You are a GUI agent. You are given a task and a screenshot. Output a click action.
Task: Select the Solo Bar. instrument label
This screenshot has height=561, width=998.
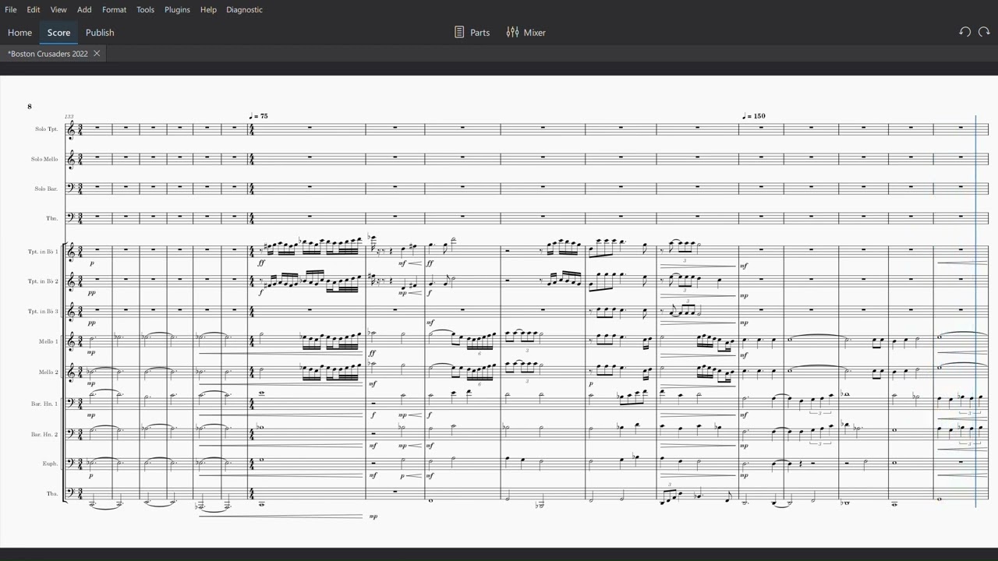46,189
